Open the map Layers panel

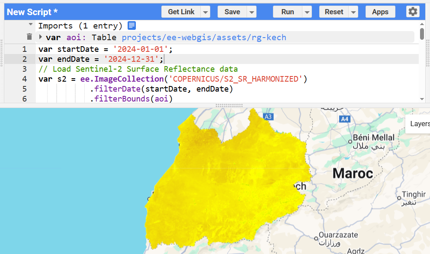tap(419, 124)
